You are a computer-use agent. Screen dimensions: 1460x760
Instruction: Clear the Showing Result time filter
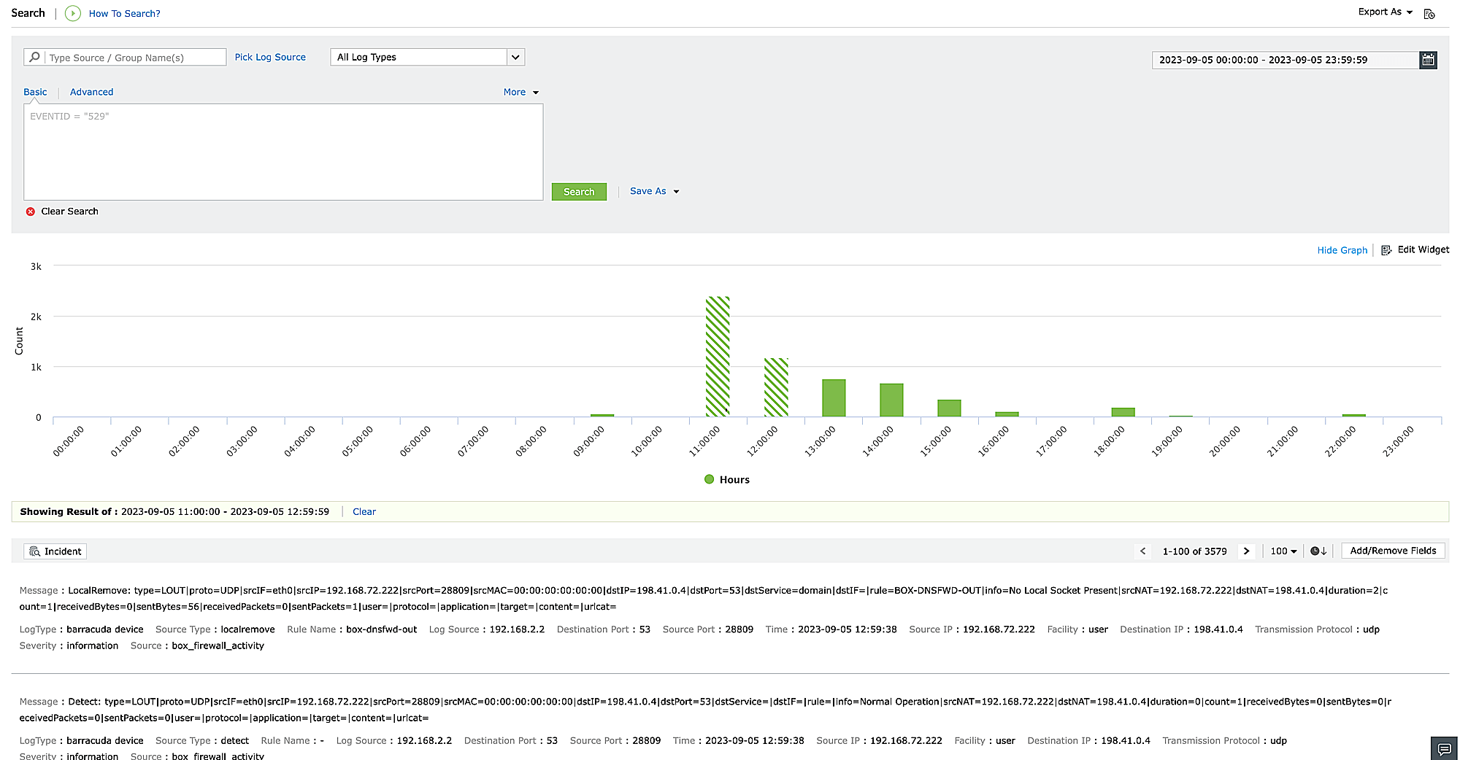[x=364, y=512]
